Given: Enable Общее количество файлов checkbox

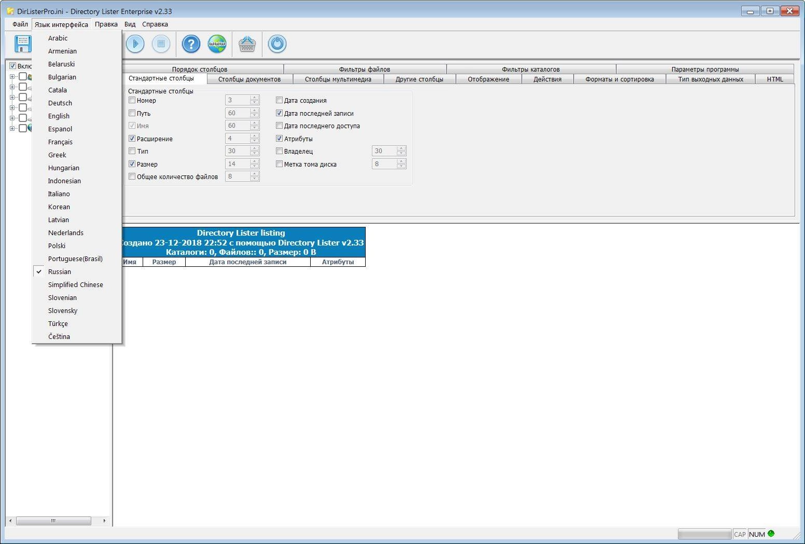Looking at the screenshot, I should tap(132, 176).
